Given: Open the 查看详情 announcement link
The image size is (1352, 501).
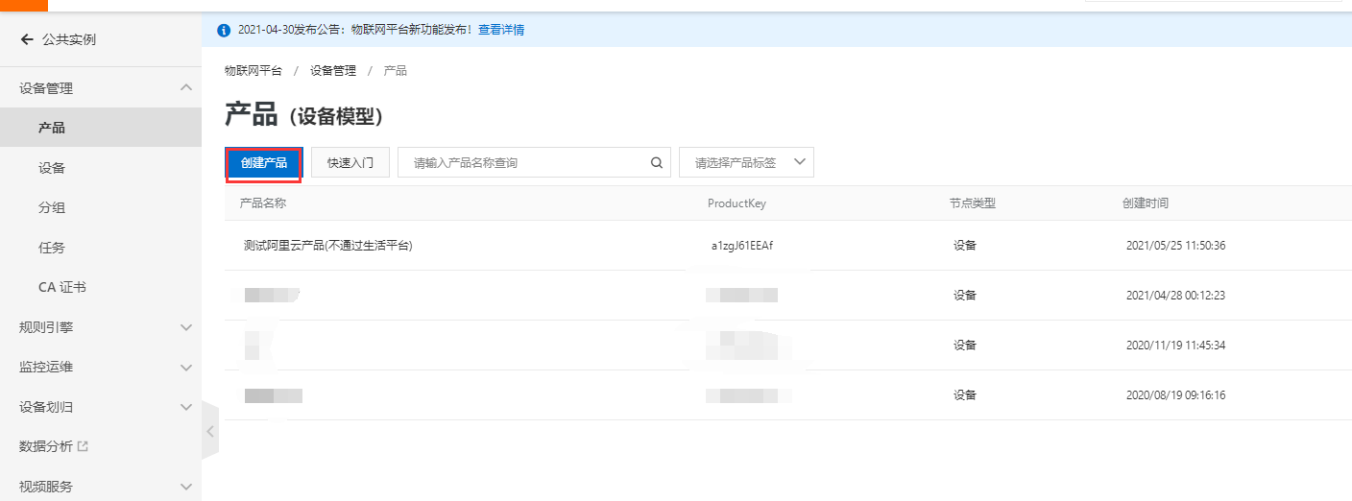Looking at the screenshot, I should [x=501, y=30].
